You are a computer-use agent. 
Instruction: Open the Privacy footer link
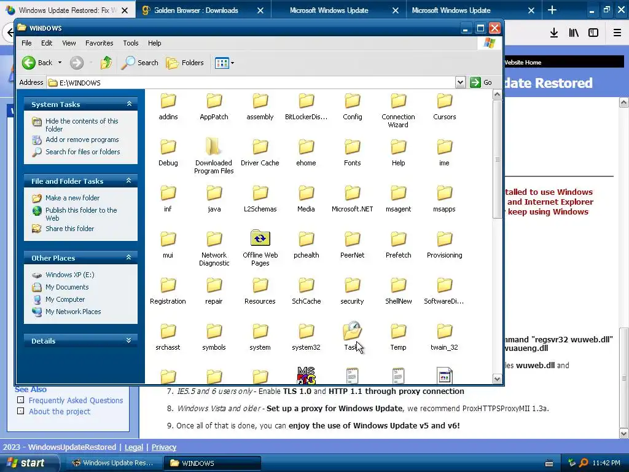(163, 447)
